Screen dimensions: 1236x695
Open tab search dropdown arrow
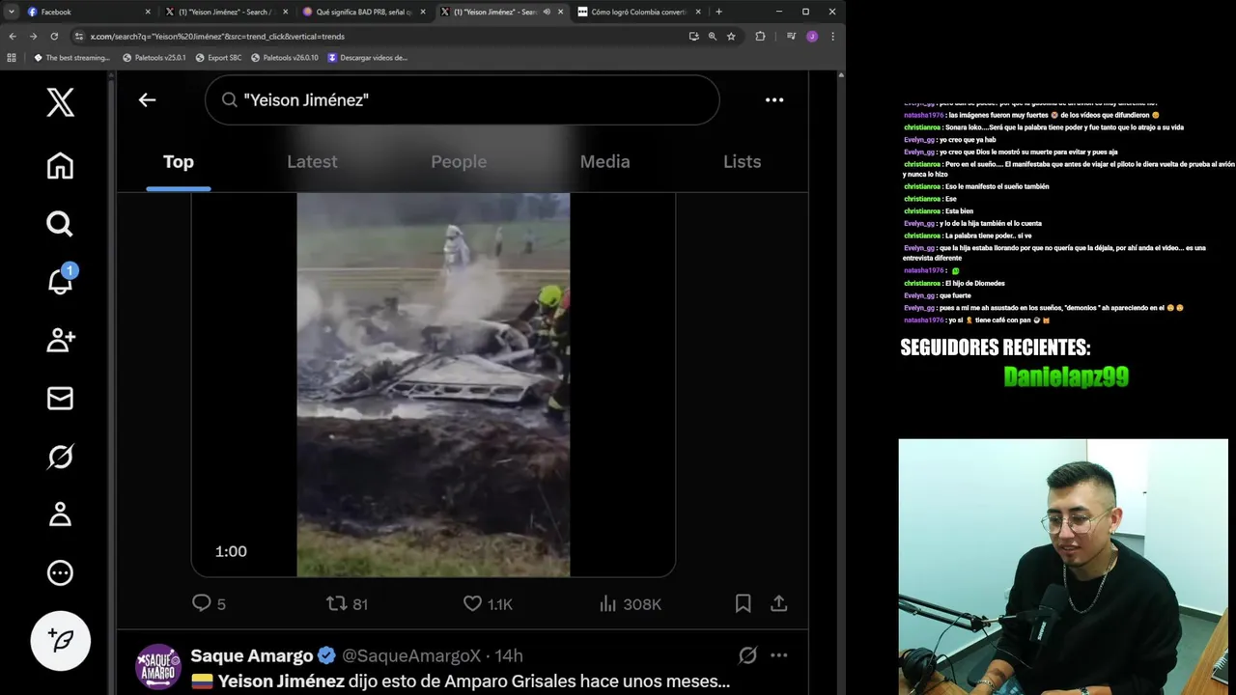click(x=10, y=12)
